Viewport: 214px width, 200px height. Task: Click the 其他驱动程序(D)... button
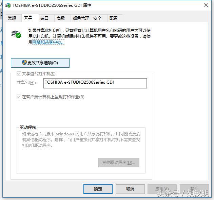[119, 163]
